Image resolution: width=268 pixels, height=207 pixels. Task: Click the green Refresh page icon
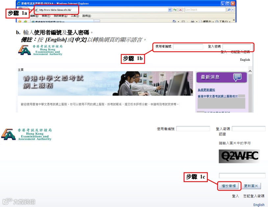pos(175,10)
